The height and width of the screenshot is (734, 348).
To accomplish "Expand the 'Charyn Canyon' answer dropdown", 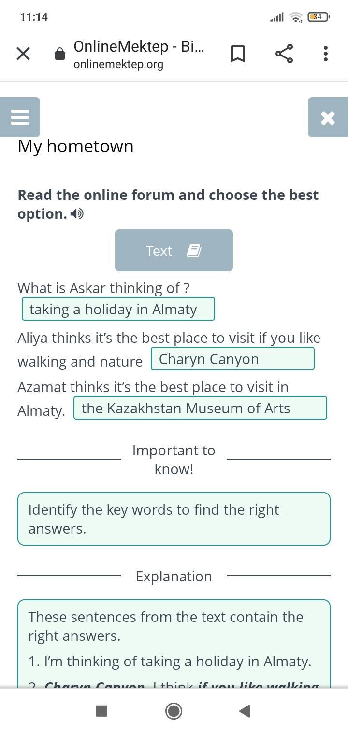I will click(232, 359).
